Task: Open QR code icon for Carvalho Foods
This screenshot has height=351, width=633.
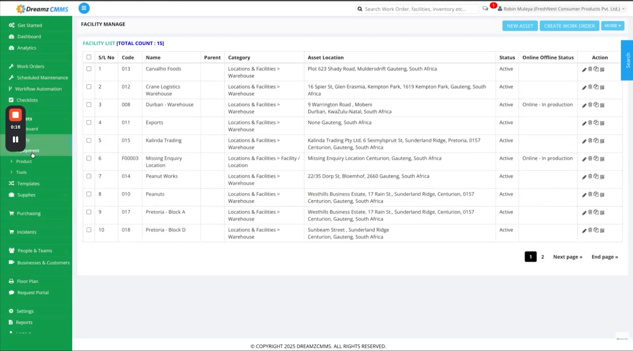Action: click(602, 69)
